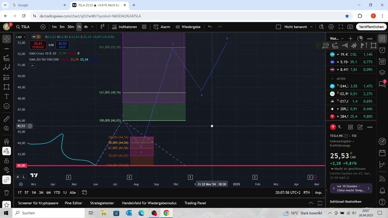Toggle hide all drawings eye icon
The width and height of the screenshot is (388, 218).
7,170
